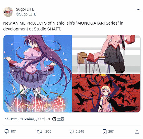Open the classroom desk scene image

tap(106, 54)
